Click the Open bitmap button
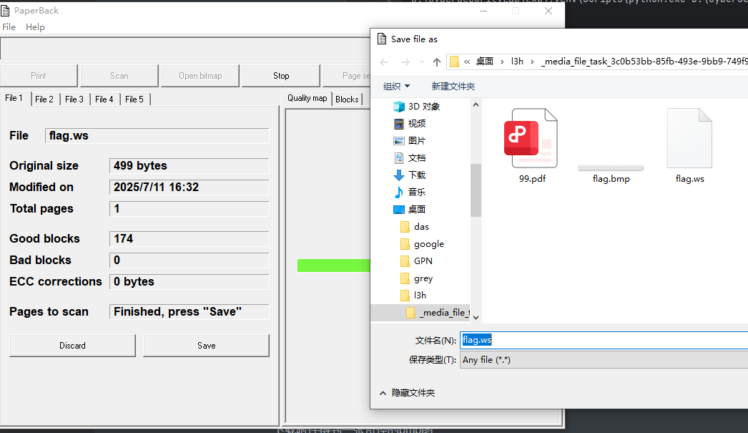The width and height of the screenshot is (748, 433). [x=200, y=76]
